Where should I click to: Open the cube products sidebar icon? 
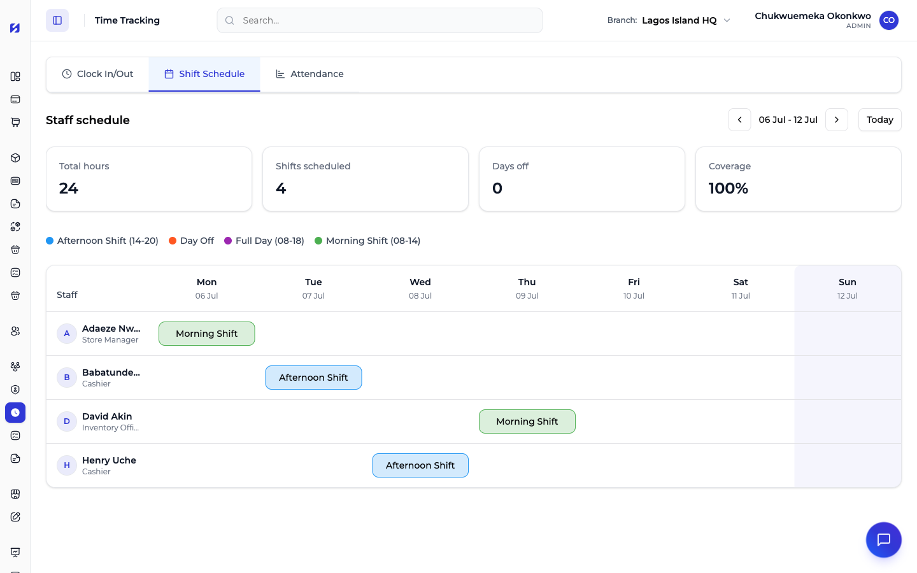tap(15, 158)
